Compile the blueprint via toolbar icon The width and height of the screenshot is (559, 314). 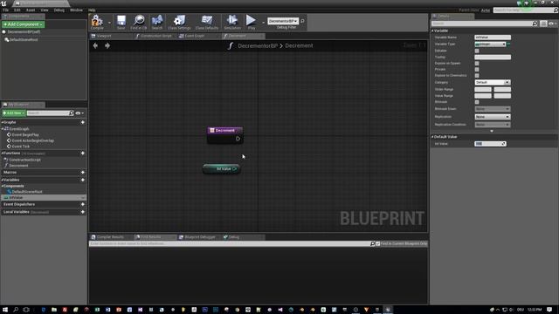point(97,22)
